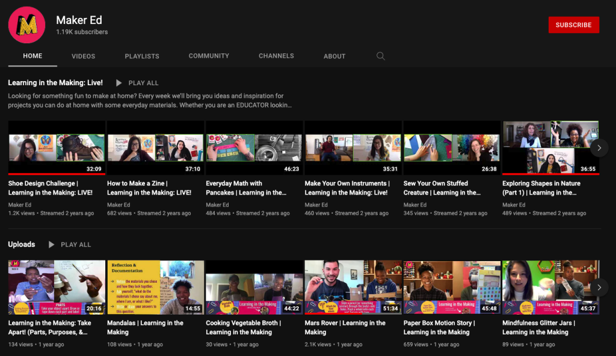Switch to the Videos tab
The image size is (616, 356).
(83, 56)
